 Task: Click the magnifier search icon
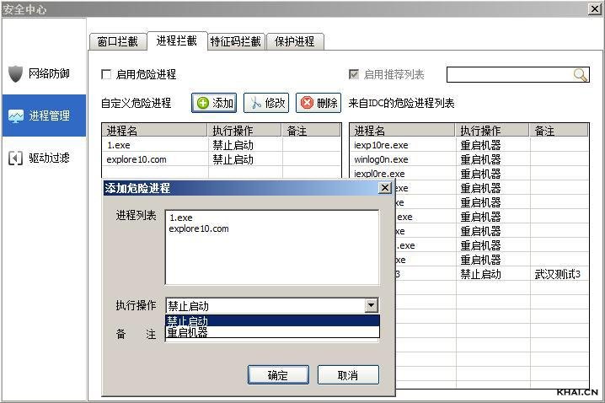(x=580, y=75)
